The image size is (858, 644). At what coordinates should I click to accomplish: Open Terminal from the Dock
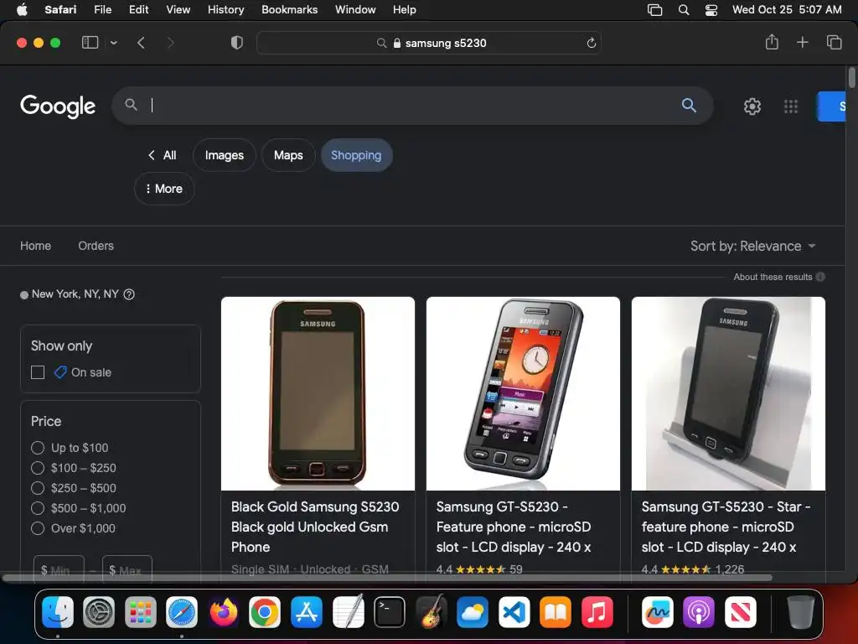(390, 612)
